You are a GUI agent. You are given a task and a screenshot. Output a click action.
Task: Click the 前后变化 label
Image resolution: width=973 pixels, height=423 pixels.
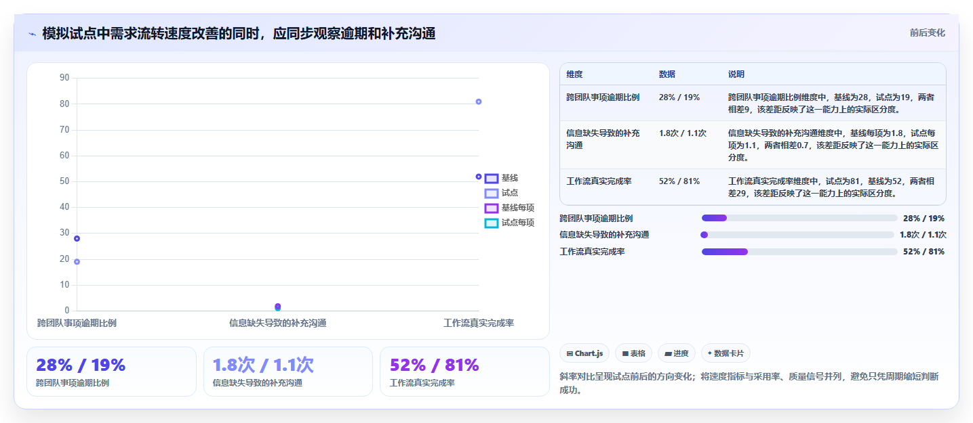[927, 33]
